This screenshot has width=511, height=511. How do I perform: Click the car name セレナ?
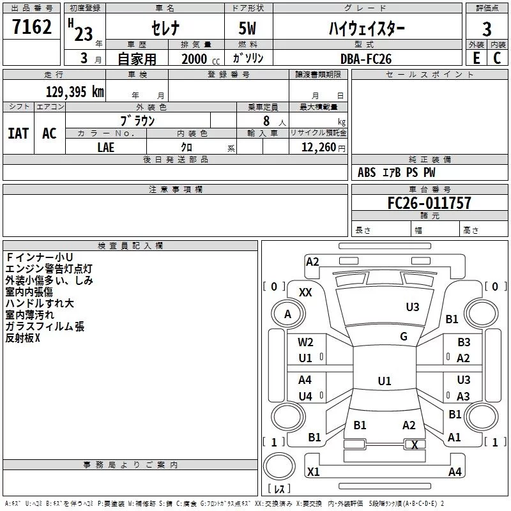165,29
